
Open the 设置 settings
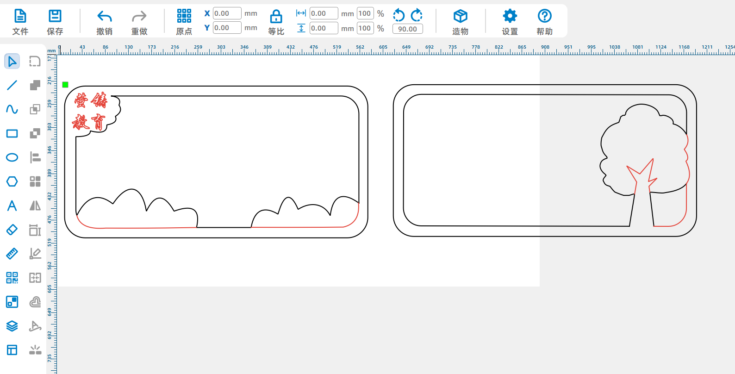(510, 22)
